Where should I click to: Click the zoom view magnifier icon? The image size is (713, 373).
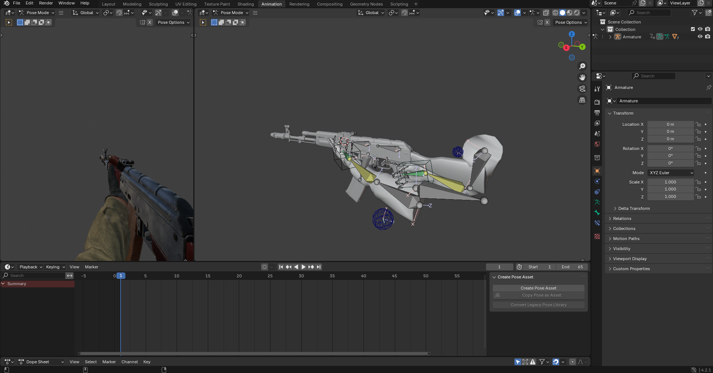pyautogui.click(x=582, y=66)
